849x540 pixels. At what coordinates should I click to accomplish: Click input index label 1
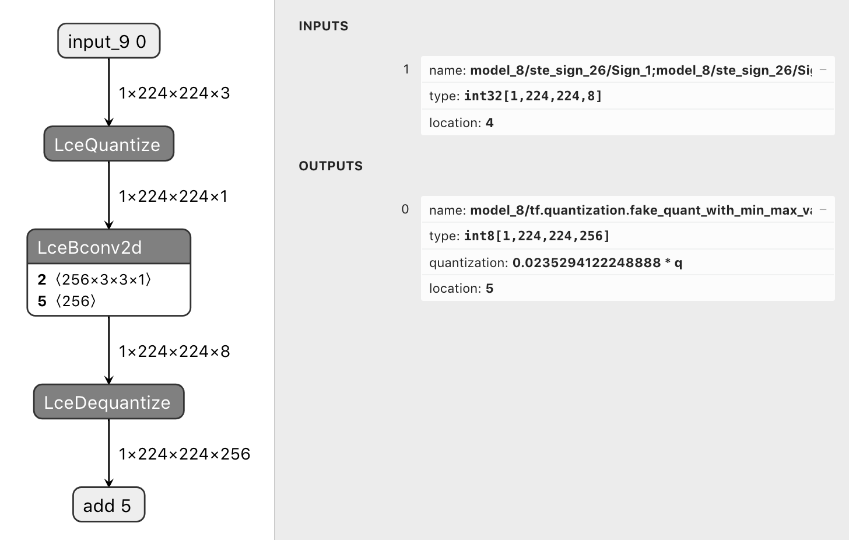[406, 69]
